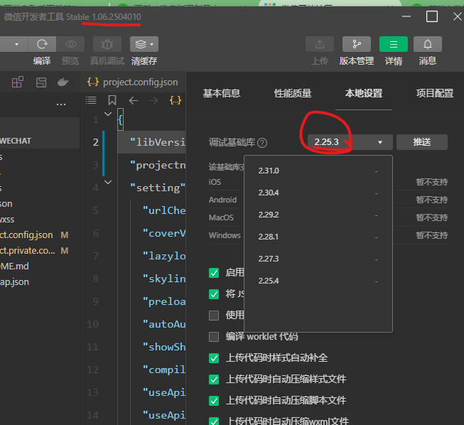Viewport: 464px width, 425px height.
Task: Toggle the 将 JS checkbox
Action: pos(214,294)
